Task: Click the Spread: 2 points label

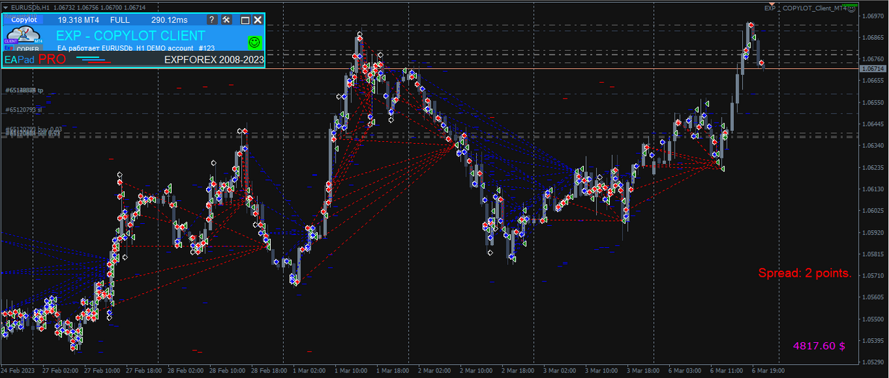Action: click(805, 273)
